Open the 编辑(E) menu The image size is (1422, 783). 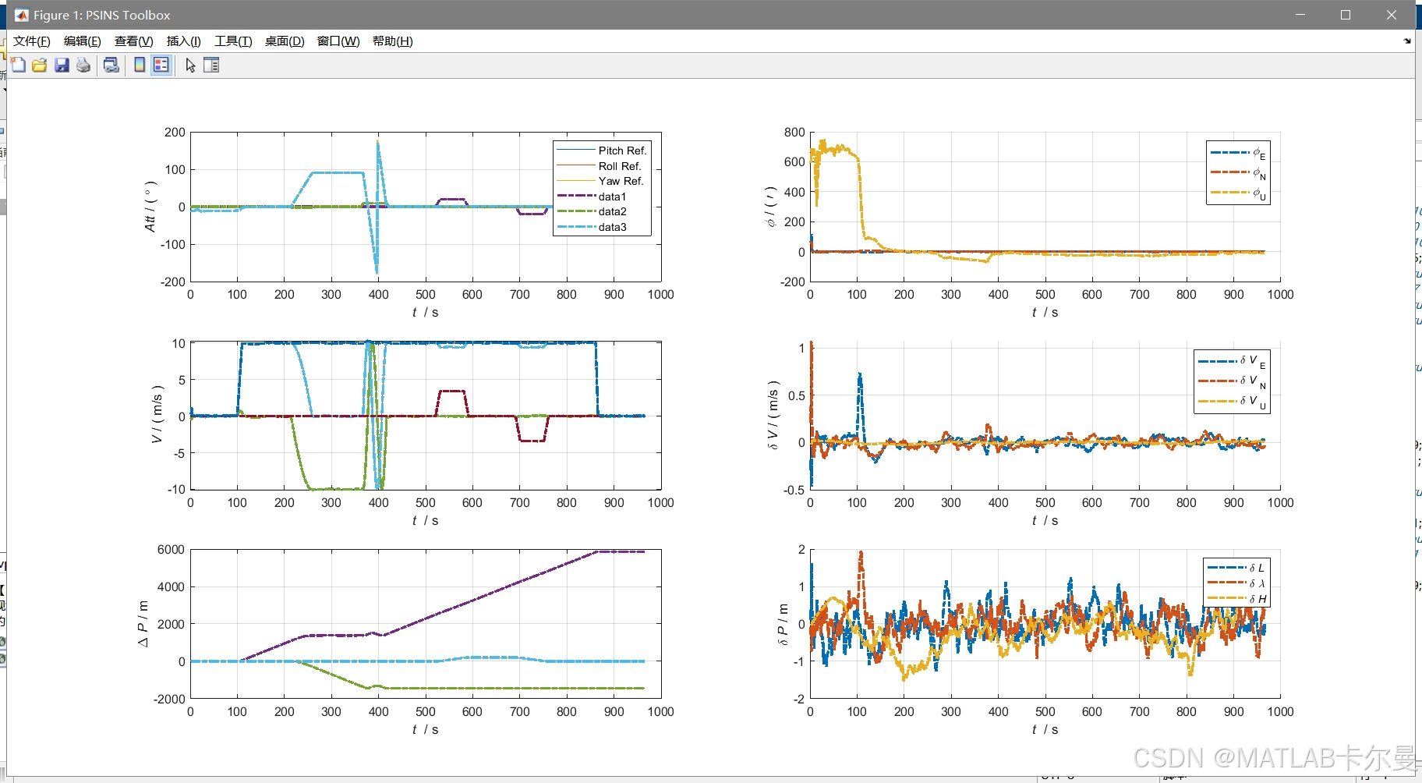[83, 41]
